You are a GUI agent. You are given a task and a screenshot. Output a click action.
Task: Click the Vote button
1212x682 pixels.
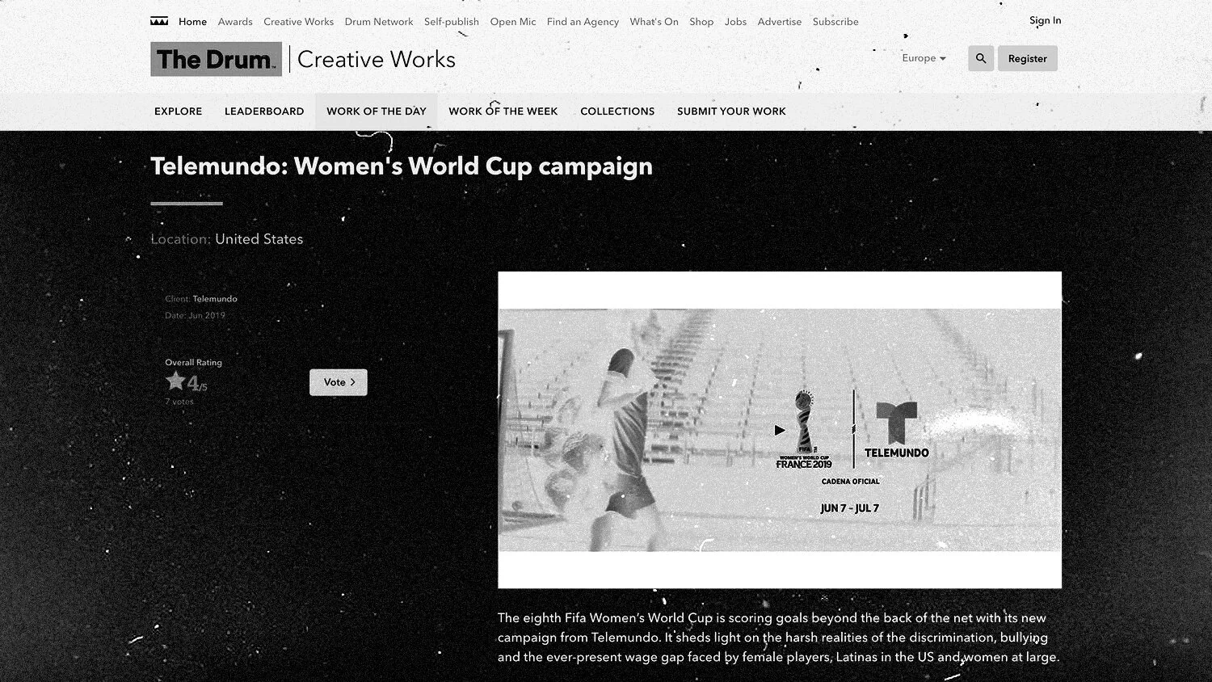pos(339,382)
